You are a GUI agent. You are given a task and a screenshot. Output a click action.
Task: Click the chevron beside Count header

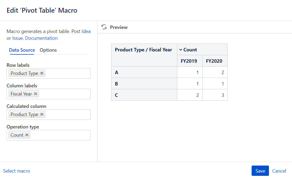click(x=181, y=50)
